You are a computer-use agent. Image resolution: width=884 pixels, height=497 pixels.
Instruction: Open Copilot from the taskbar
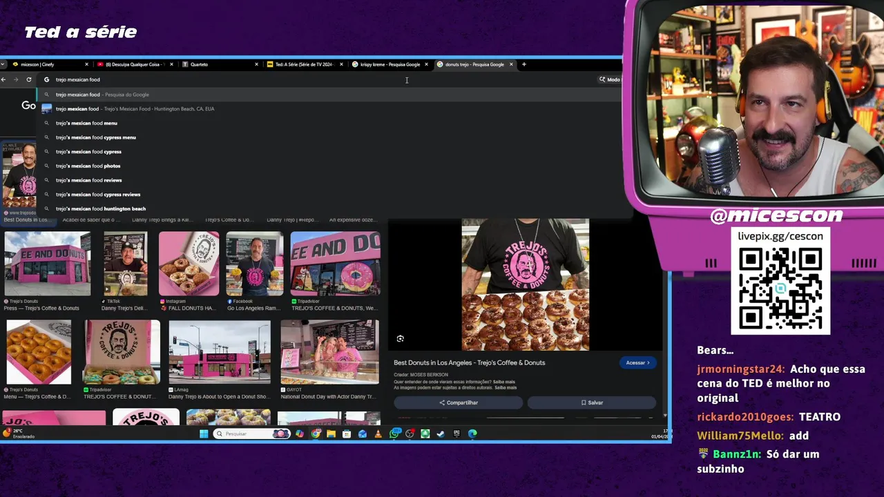(x=299, y=433)
